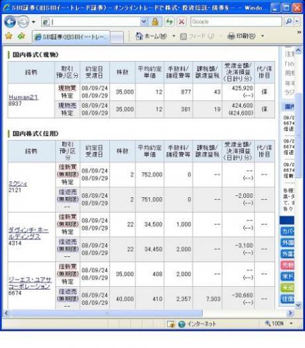Click the 住信 sidebar banner button
Viewport: 305px width, 348px height.
[288, 299]
